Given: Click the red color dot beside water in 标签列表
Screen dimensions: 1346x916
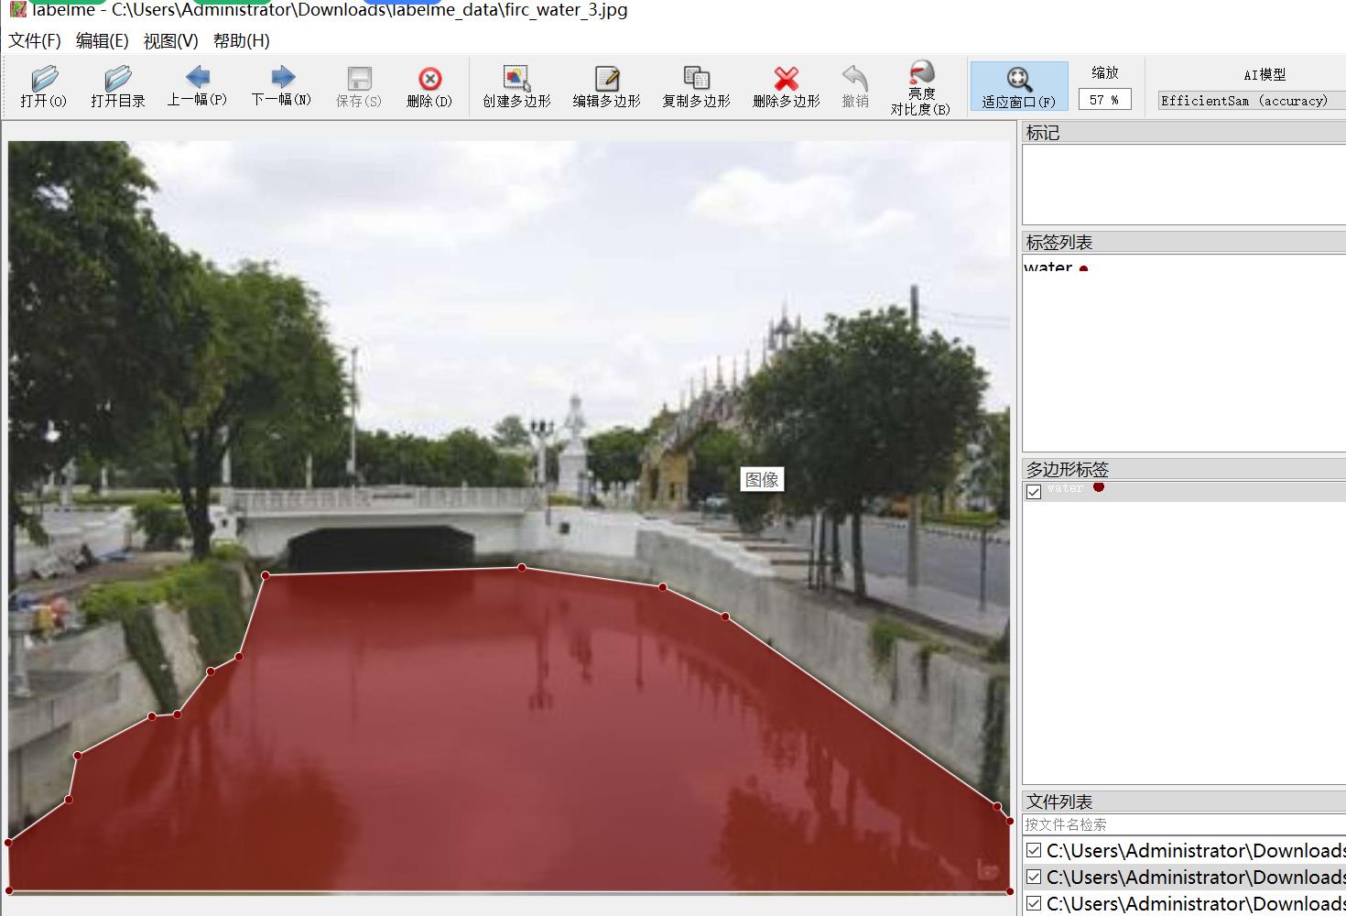Looking at the screenshot, I should click(1083, 268).
